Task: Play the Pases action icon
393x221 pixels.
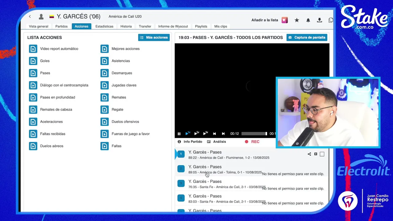Action: pos(33,73)
